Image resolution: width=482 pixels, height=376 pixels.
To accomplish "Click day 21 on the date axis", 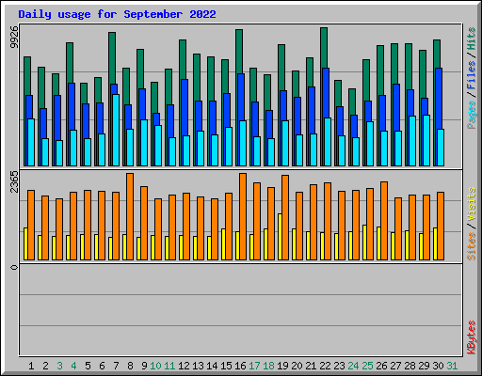I will click(x=311, y=366).
